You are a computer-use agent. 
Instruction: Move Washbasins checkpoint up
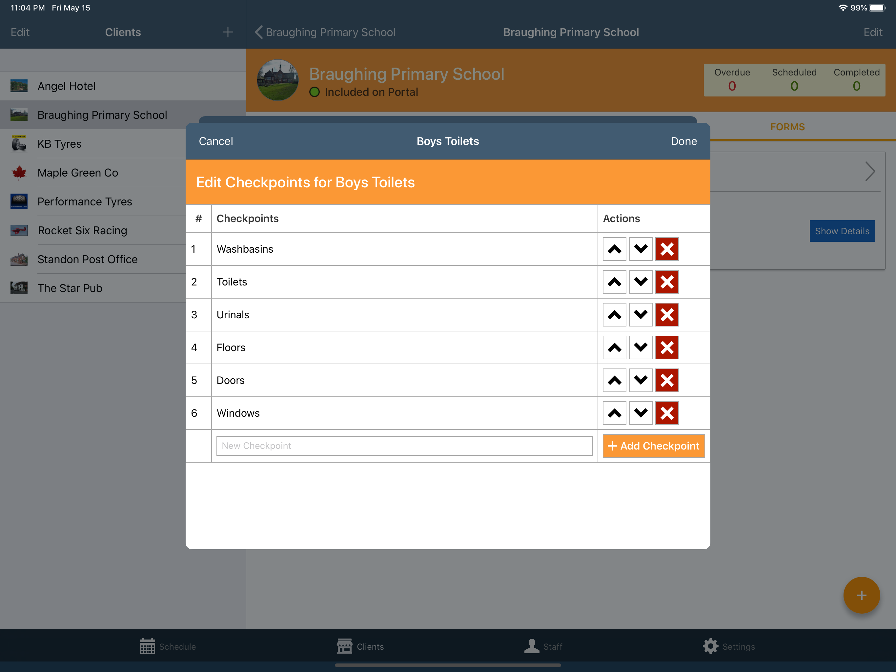(x=614, y=249)
